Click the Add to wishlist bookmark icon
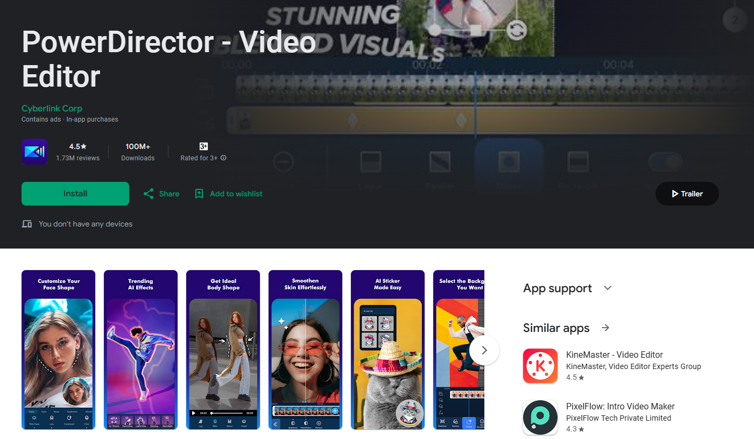This screenshot has width=754, height=439. click(x=199, y=194)
